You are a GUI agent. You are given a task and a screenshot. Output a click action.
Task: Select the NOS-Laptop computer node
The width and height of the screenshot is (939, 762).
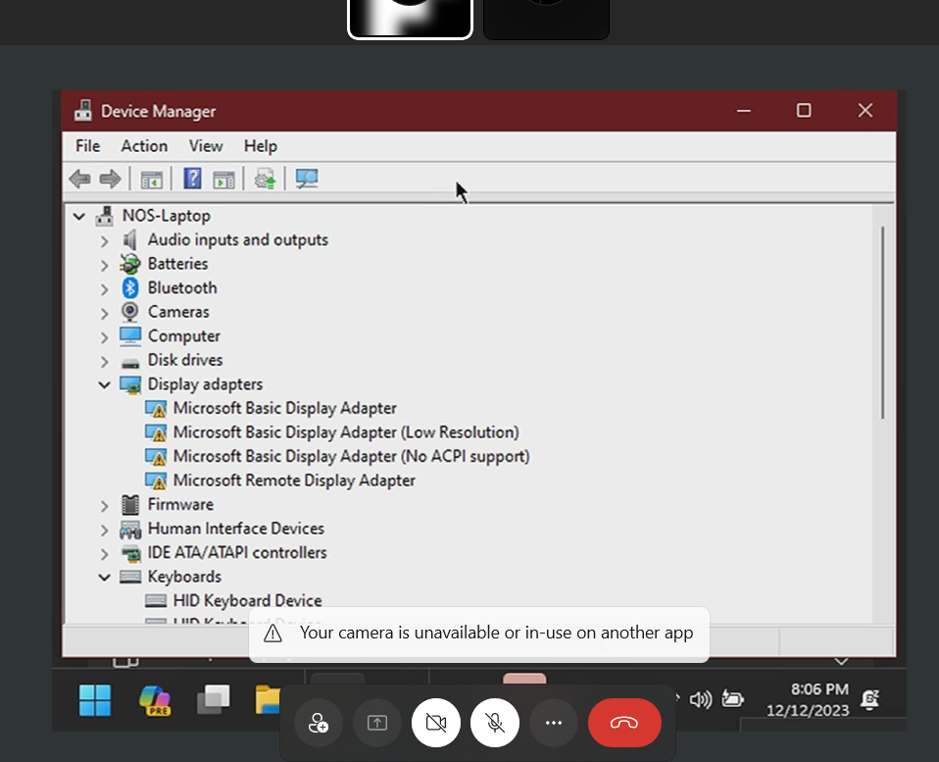pos(167,216)
